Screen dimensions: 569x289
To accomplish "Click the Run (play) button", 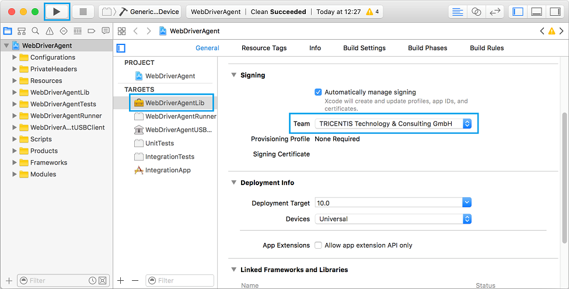I will pyautogui.click(x=57, y=12).
